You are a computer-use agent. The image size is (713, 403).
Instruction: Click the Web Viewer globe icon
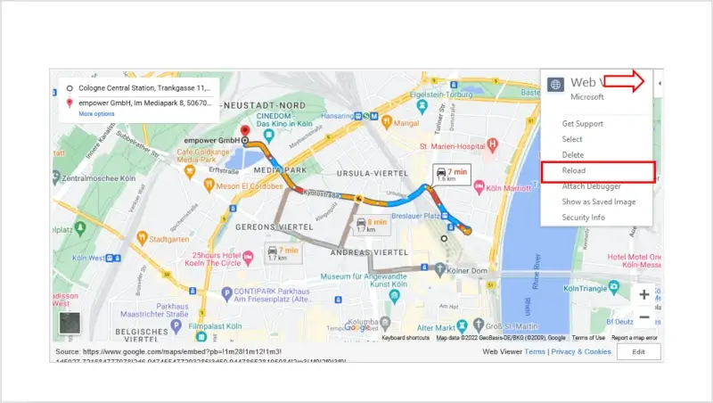(556, 85)
